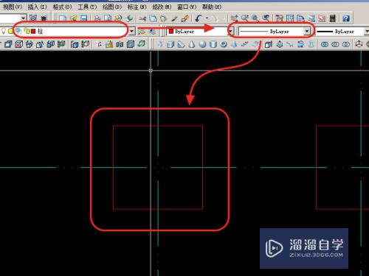369x276 pixels.
Task: Click the Wedge solid icon
Action: point(182,44)
